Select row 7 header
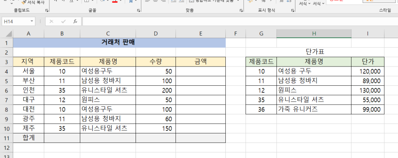 pyautogui.click(x=6, y=100)
